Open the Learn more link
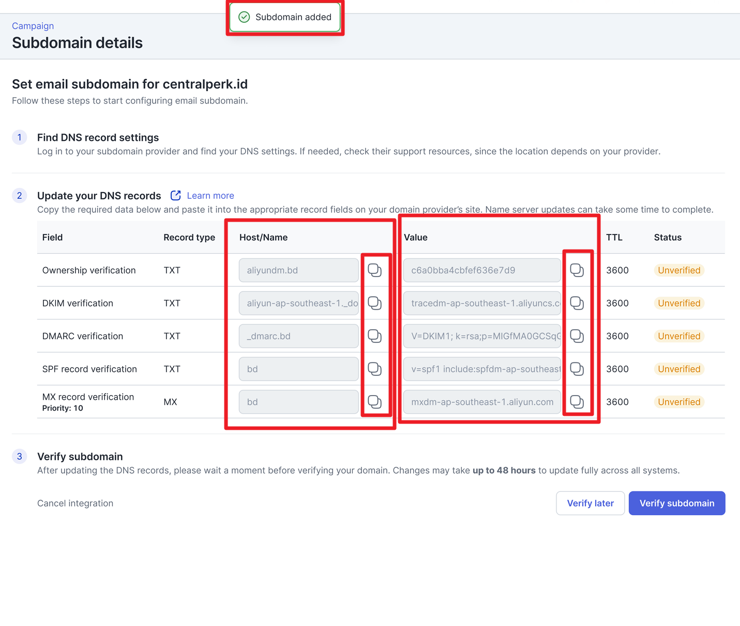The image size is (740, 626). pyautogui.click(x=210, y=196)
